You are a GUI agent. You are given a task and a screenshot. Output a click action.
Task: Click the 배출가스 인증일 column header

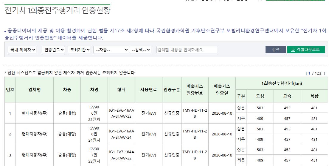point(222,90)
